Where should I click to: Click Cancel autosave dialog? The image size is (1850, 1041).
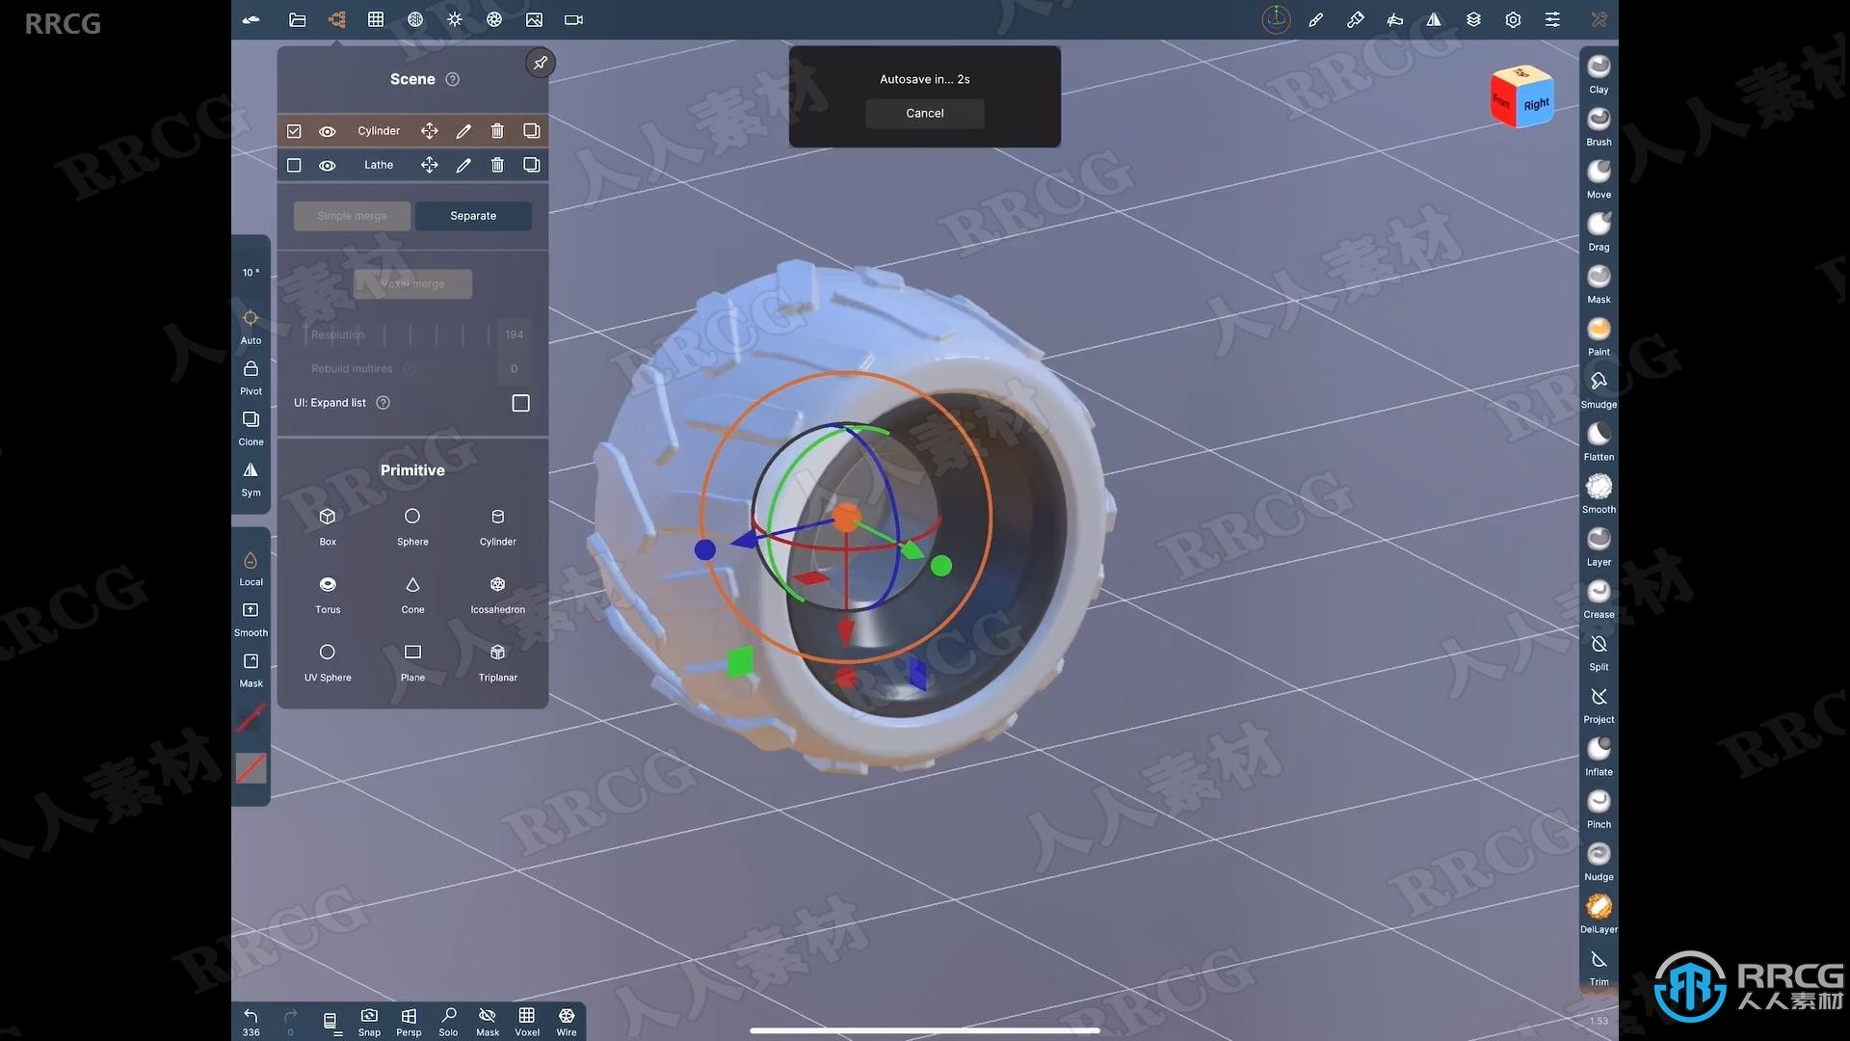[x=924, y=112]
